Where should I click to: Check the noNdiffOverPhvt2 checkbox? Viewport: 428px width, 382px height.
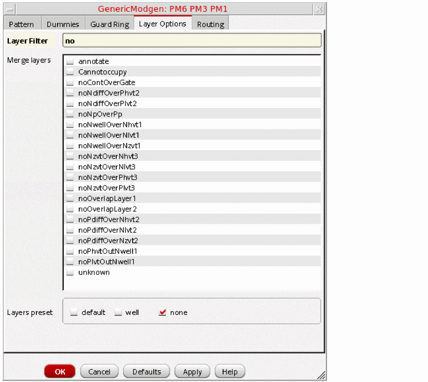click(x=70, y=93)
